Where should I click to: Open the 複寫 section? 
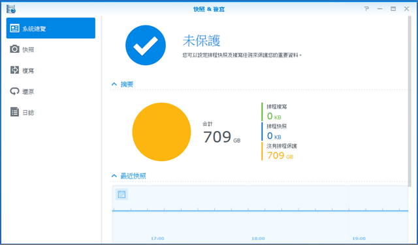pyautogui.click(x=51, y=70)
